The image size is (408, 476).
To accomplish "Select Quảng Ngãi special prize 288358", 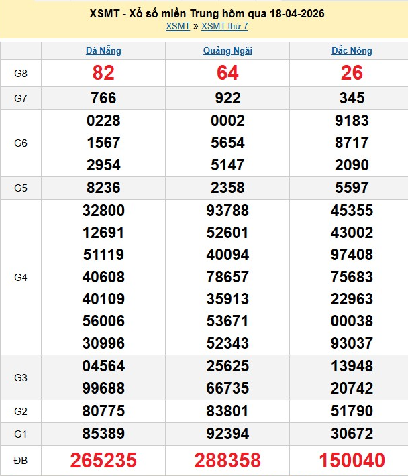I will pyautogui.click(x=227, y=461).
